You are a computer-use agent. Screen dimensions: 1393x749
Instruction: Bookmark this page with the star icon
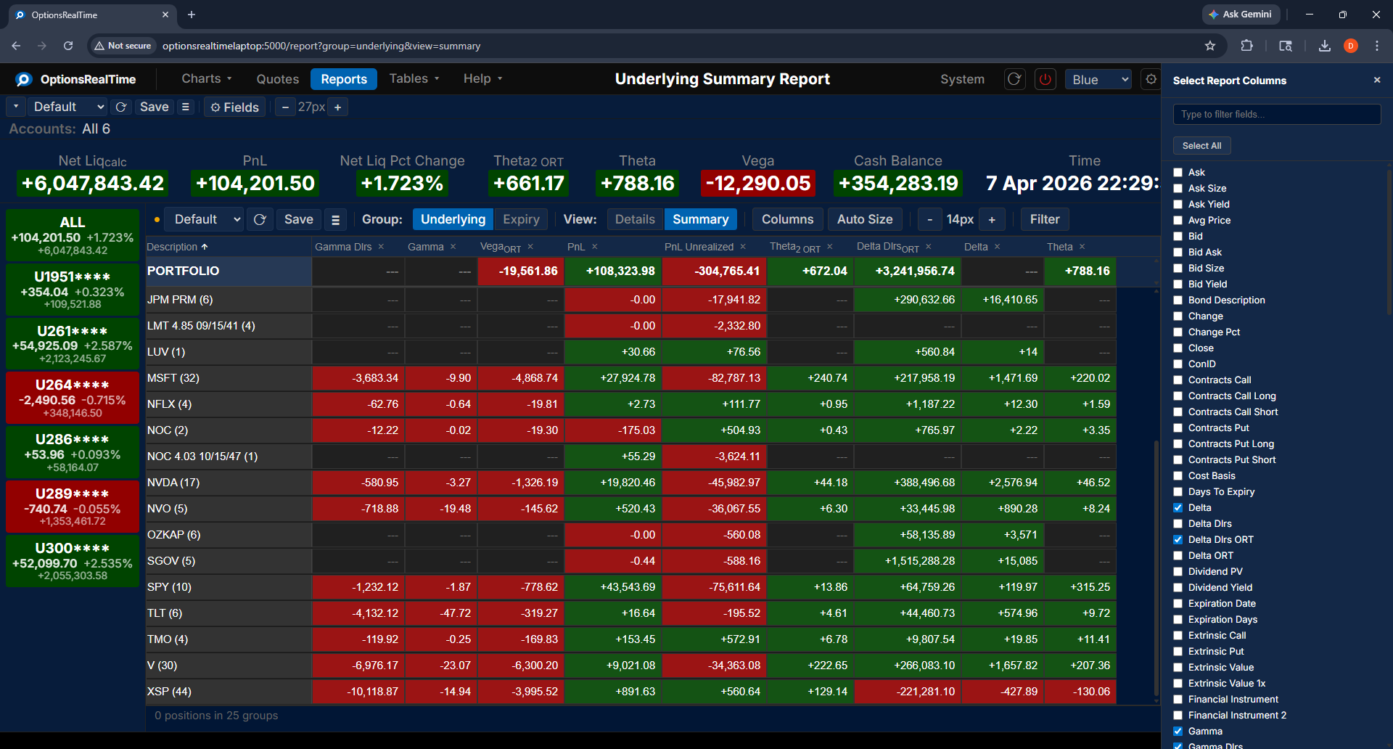coord(1210,46)
